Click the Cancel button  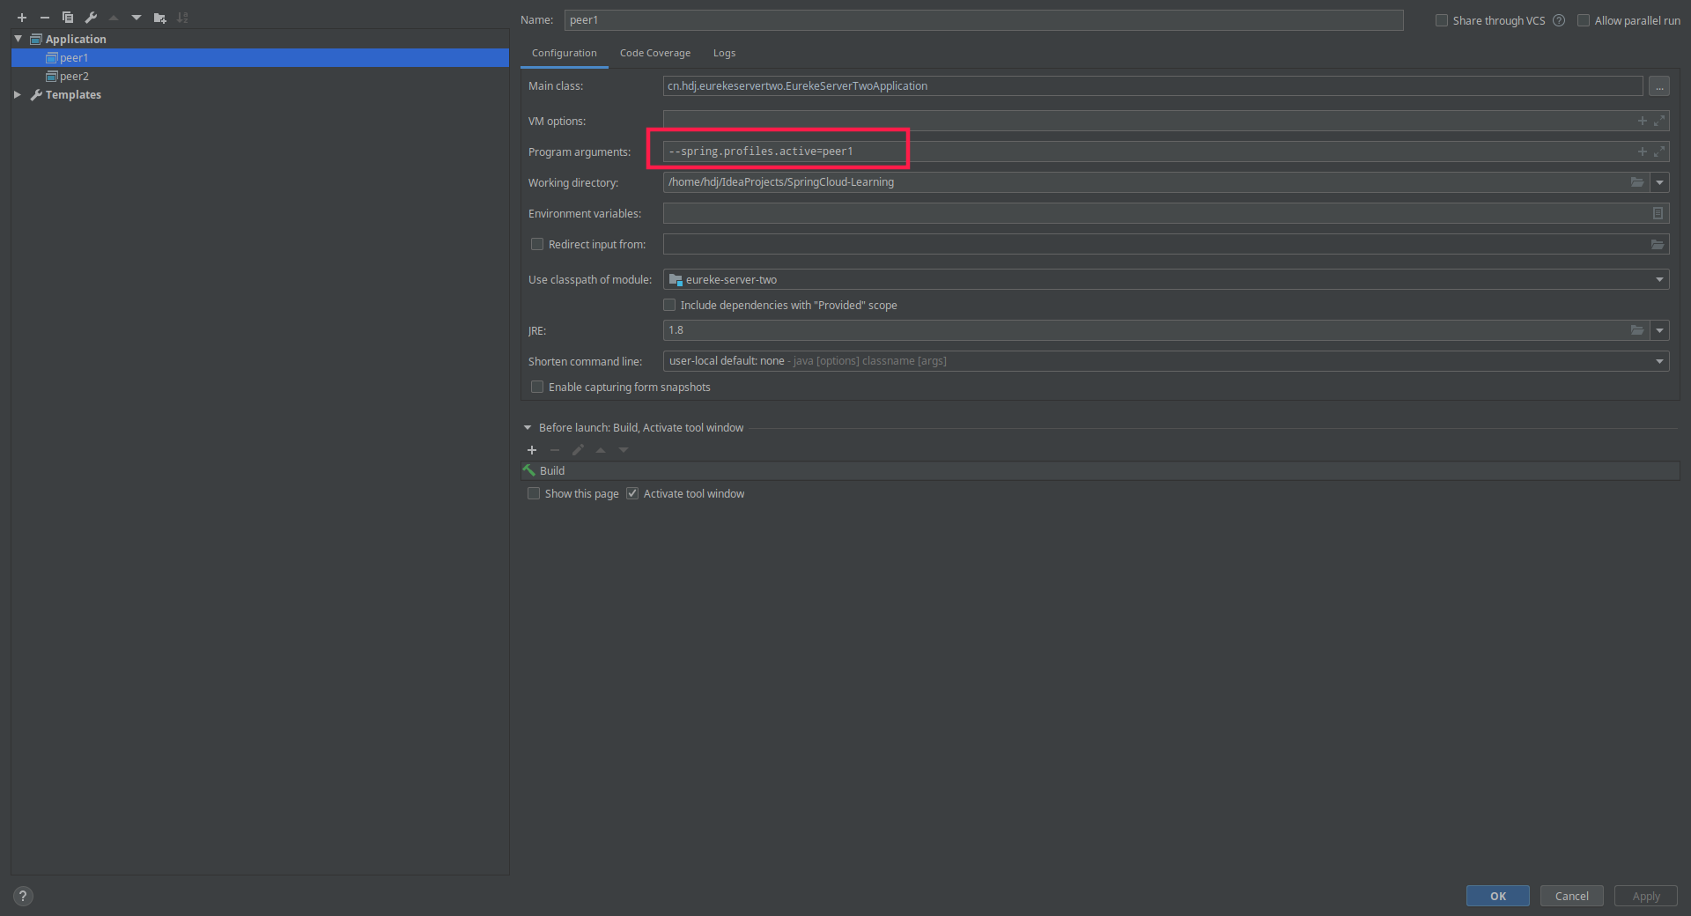tap(1572, 896)
